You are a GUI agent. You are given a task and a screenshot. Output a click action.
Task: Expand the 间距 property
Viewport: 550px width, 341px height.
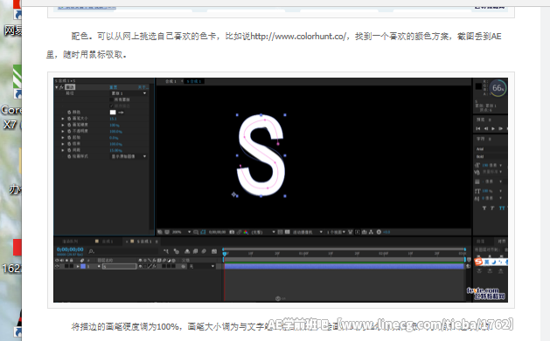pyautogui.click(x=63, y=150)
